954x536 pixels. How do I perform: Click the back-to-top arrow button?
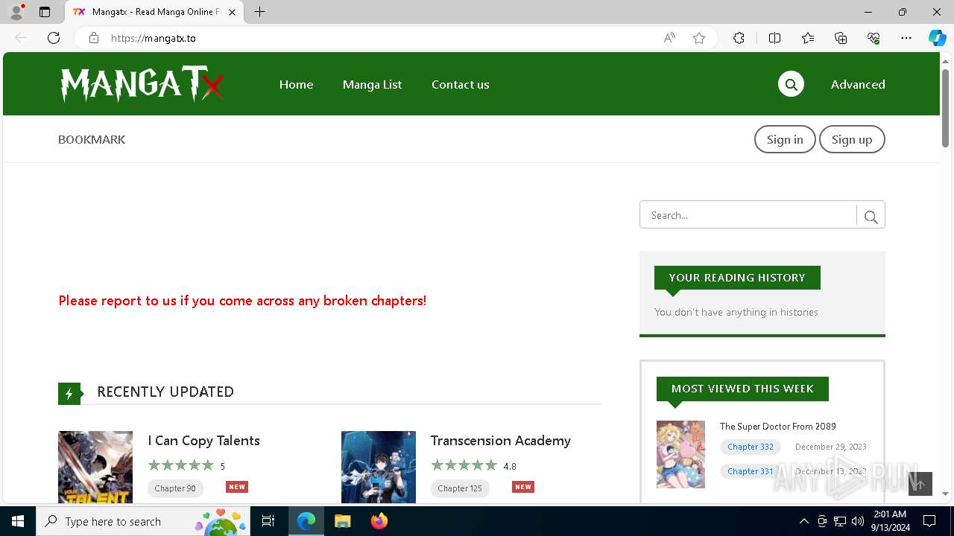(920, 484)
